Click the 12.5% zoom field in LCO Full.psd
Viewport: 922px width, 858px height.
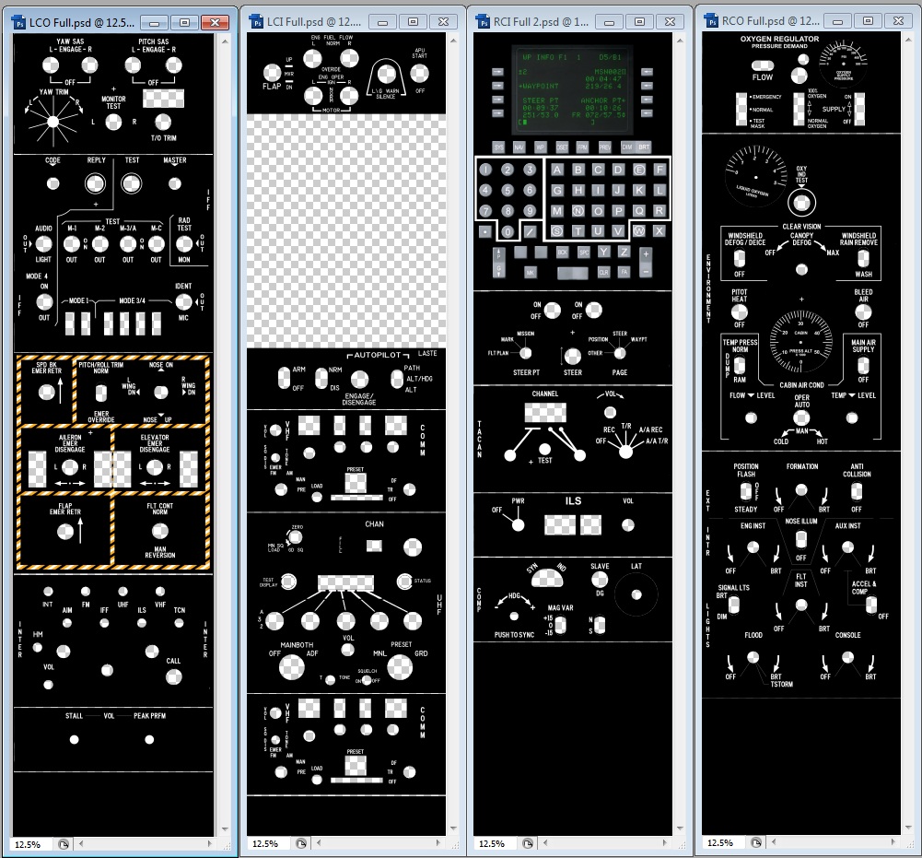[x=30, y=844]
